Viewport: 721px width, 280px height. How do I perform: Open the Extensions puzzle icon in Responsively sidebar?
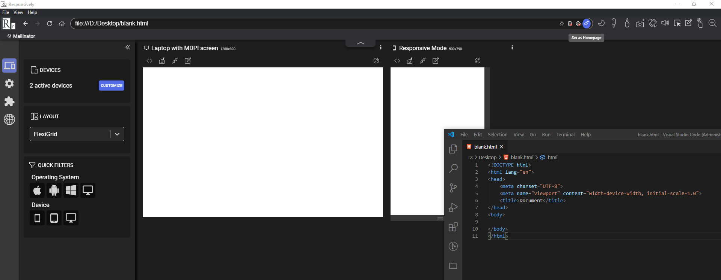(9, 101)
